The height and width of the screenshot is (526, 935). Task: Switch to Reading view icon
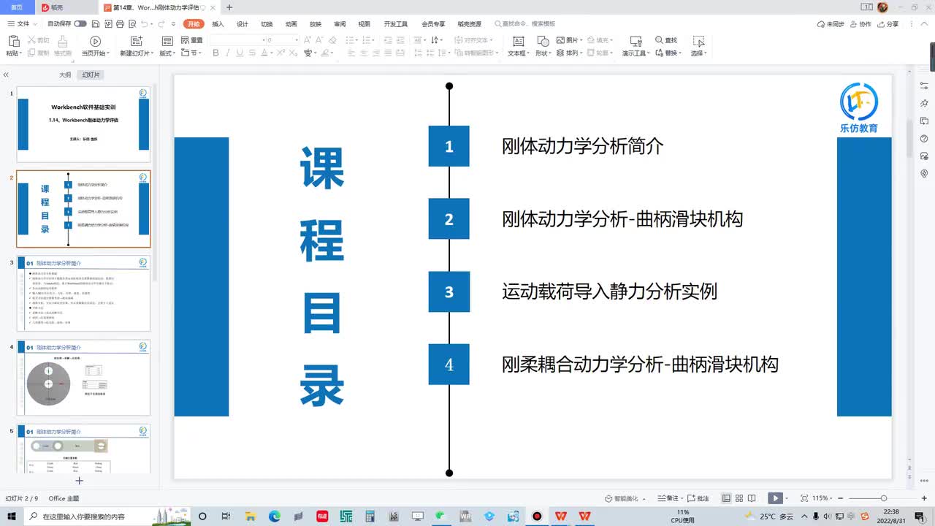tap(752, 498)
